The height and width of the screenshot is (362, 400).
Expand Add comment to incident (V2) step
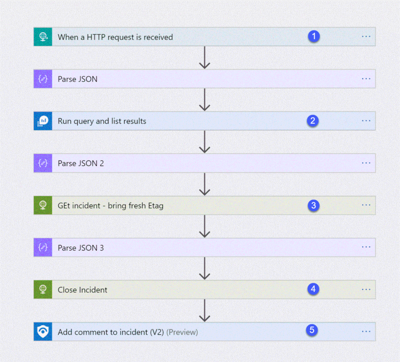128,332
